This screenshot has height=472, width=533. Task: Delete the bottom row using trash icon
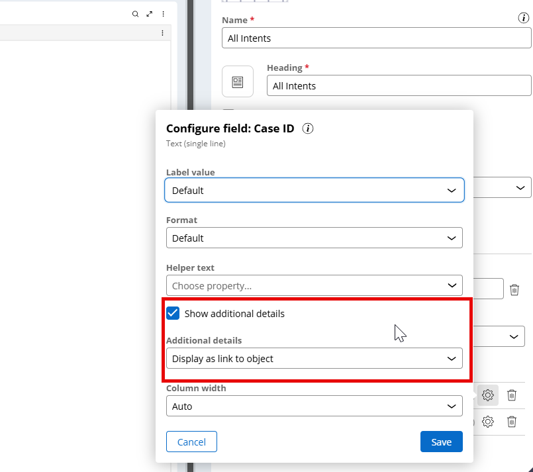coord(512,422)
